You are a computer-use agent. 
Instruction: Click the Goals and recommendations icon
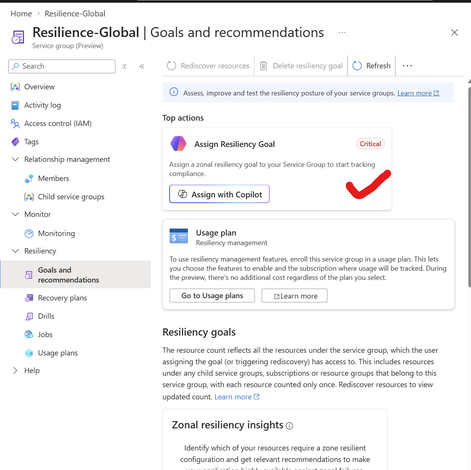29,275
